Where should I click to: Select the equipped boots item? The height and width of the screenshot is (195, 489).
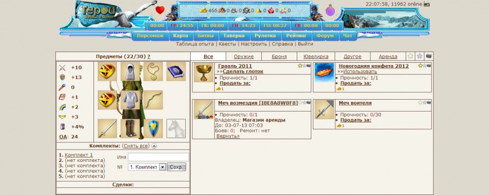tap(130, 128)
